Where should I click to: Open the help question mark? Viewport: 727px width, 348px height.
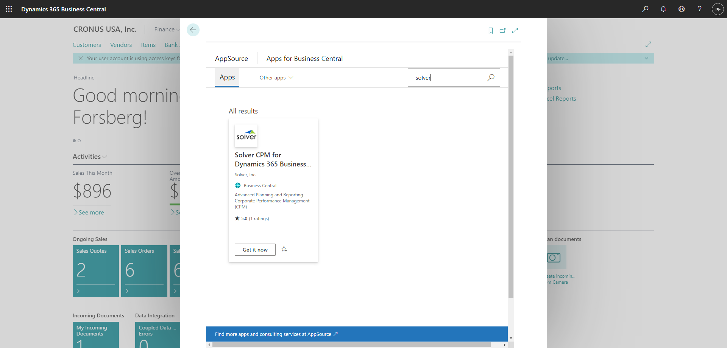coord(699,9)
